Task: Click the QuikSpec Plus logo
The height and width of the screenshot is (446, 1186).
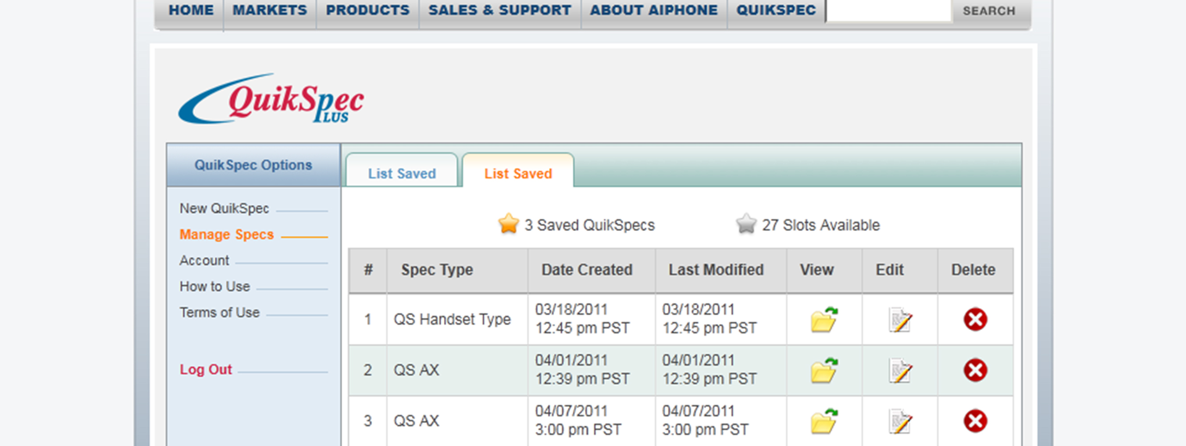Action: 271,99
